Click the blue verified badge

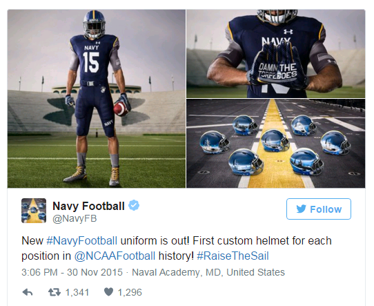[x=134, y=206]
